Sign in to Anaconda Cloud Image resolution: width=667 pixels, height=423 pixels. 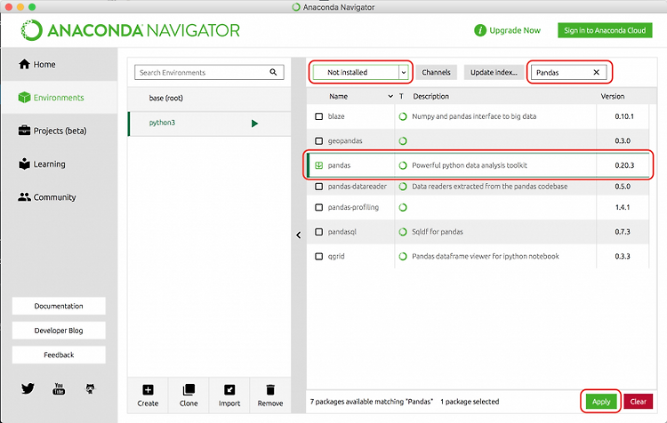click(x=605, y=30)
